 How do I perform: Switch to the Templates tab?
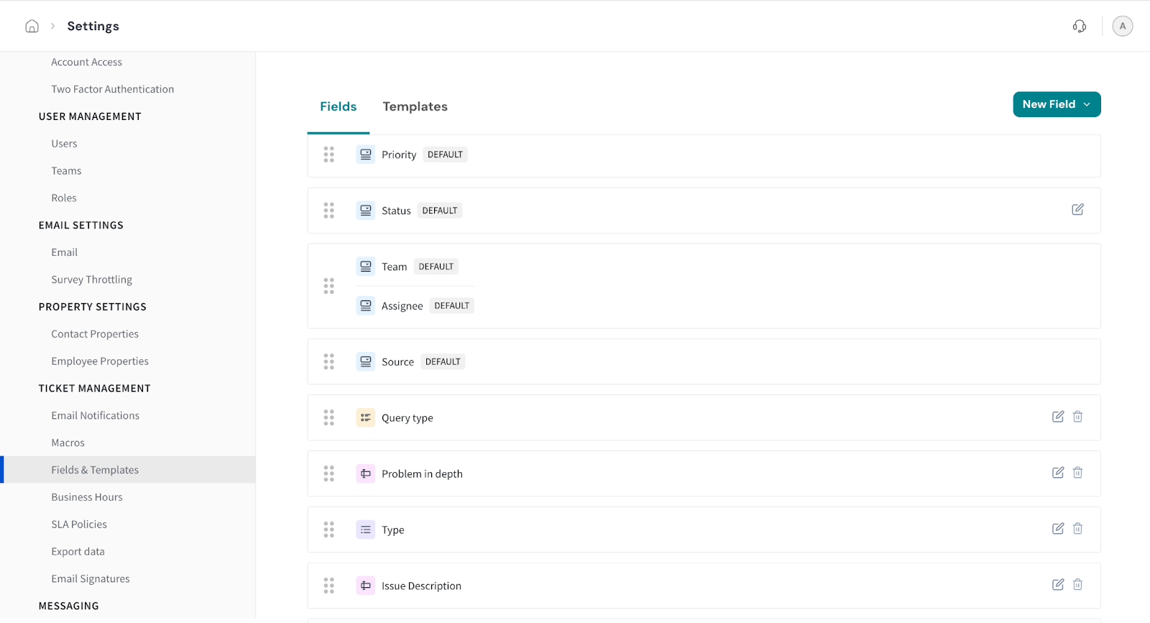click(x=415, y=106)
